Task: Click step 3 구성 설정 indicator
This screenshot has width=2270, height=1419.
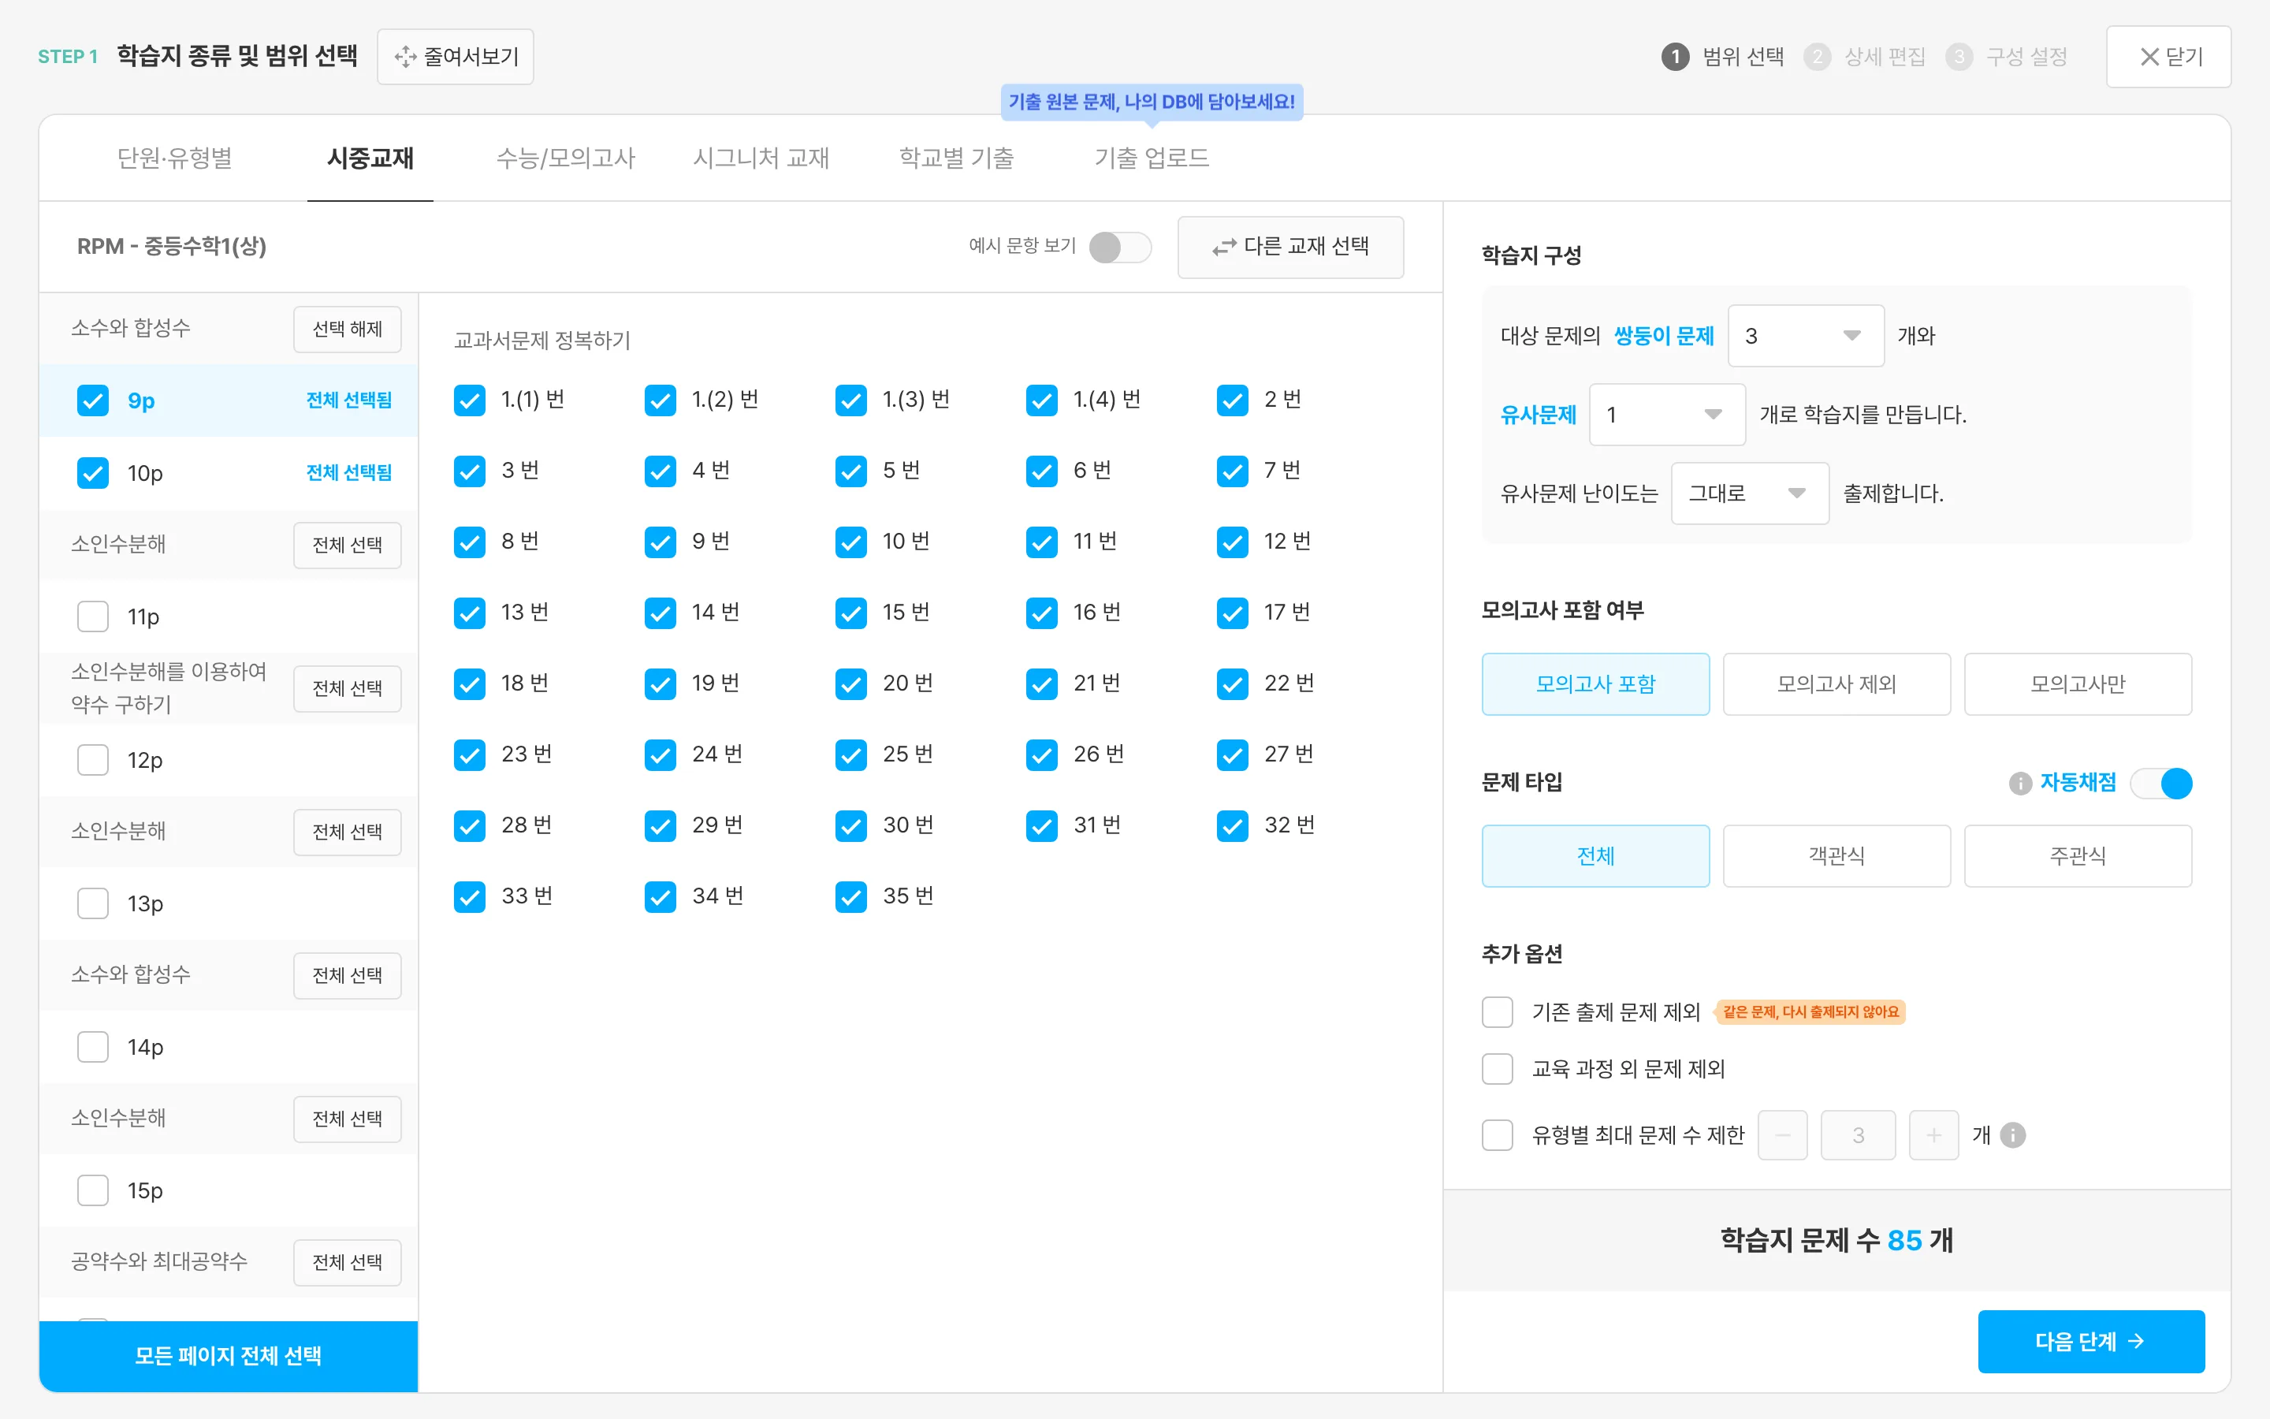Action: pos(2007,56)
